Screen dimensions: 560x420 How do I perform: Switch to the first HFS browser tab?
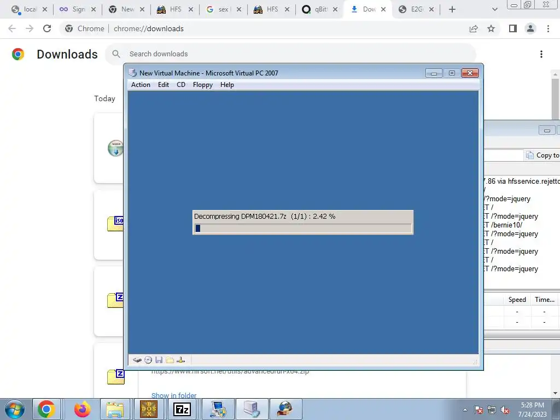pyautogui.click(x=174, y=9)
